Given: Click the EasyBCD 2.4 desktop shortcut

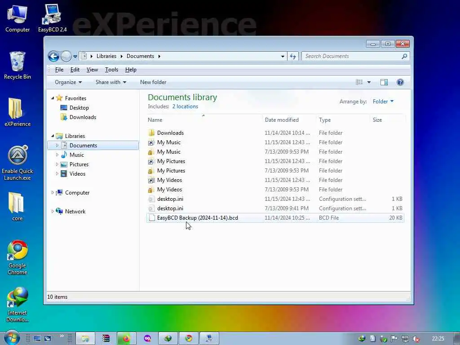Looking at the screenshot, I should tap(52, 18).
